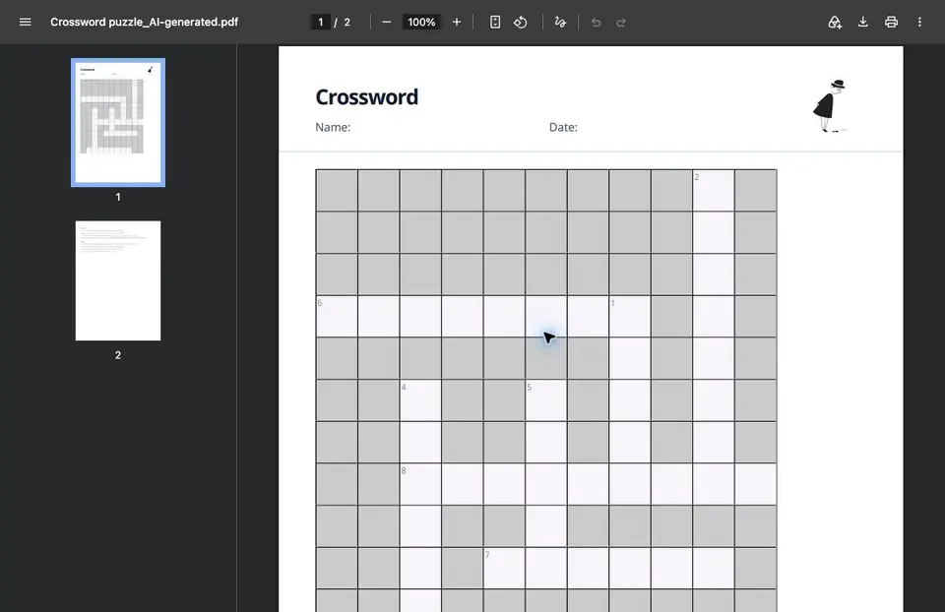The width and height of the screenshot is (945, 612).
Task: Rotate the document counterclockwise
Action: (520, 23)
